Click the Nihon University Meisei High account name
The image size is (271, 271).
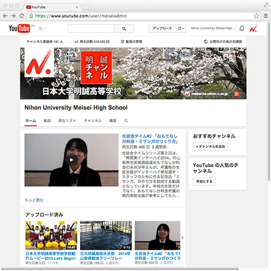coord(213,28)
